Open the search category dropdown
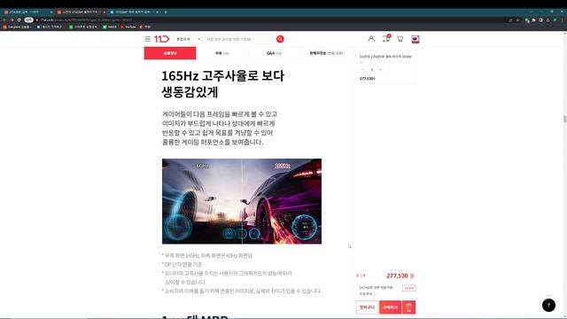Screen dimensions: 567x319 pos(188,39)
